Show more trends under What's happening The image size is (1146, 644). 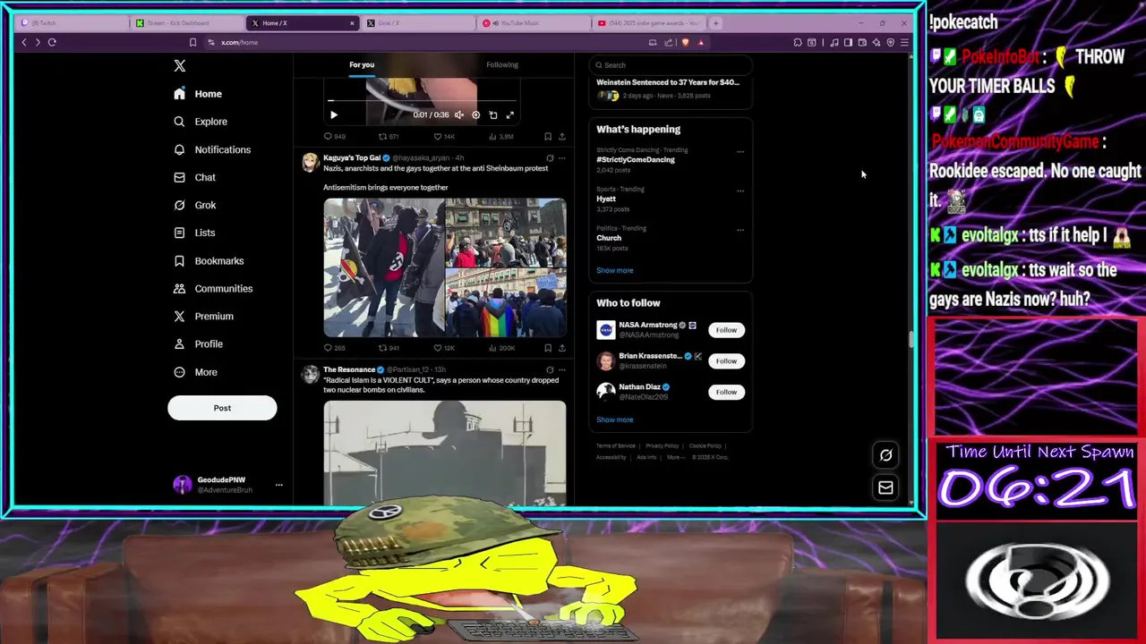pos(614,270)
